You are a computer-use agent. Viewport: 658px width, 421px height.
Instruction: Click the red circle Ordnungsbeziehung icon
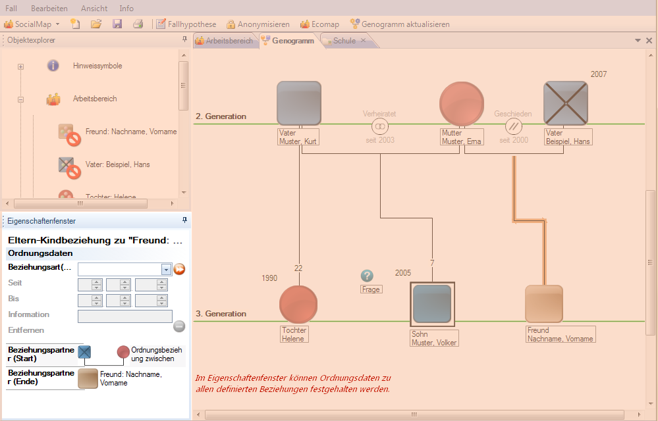123,352
